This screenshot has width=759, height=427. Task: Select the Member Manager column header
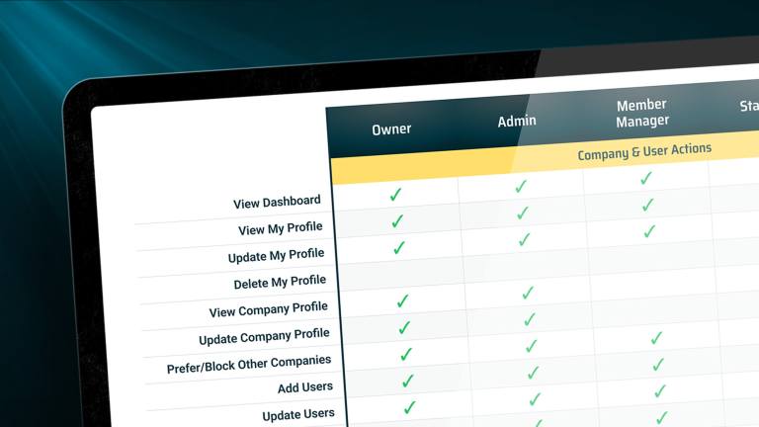642,113
